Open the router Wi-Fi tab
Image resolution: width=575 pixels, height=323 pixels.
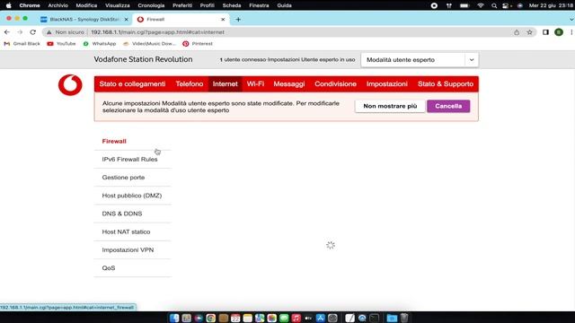tap(255, 83)
